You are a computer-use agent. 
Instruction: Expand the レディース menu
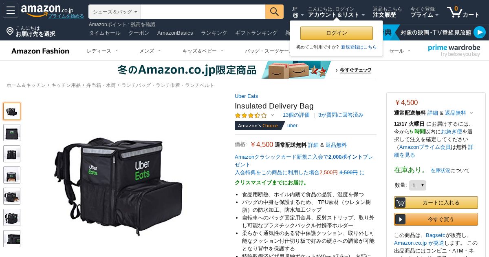click(x=102, y=51)
